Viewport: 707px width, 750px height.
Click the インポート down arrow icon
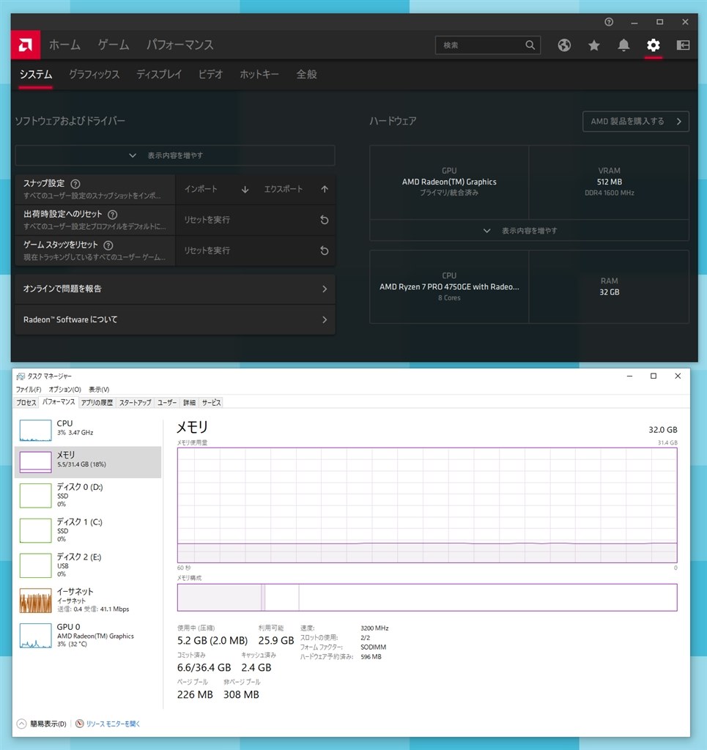[245, 190]
